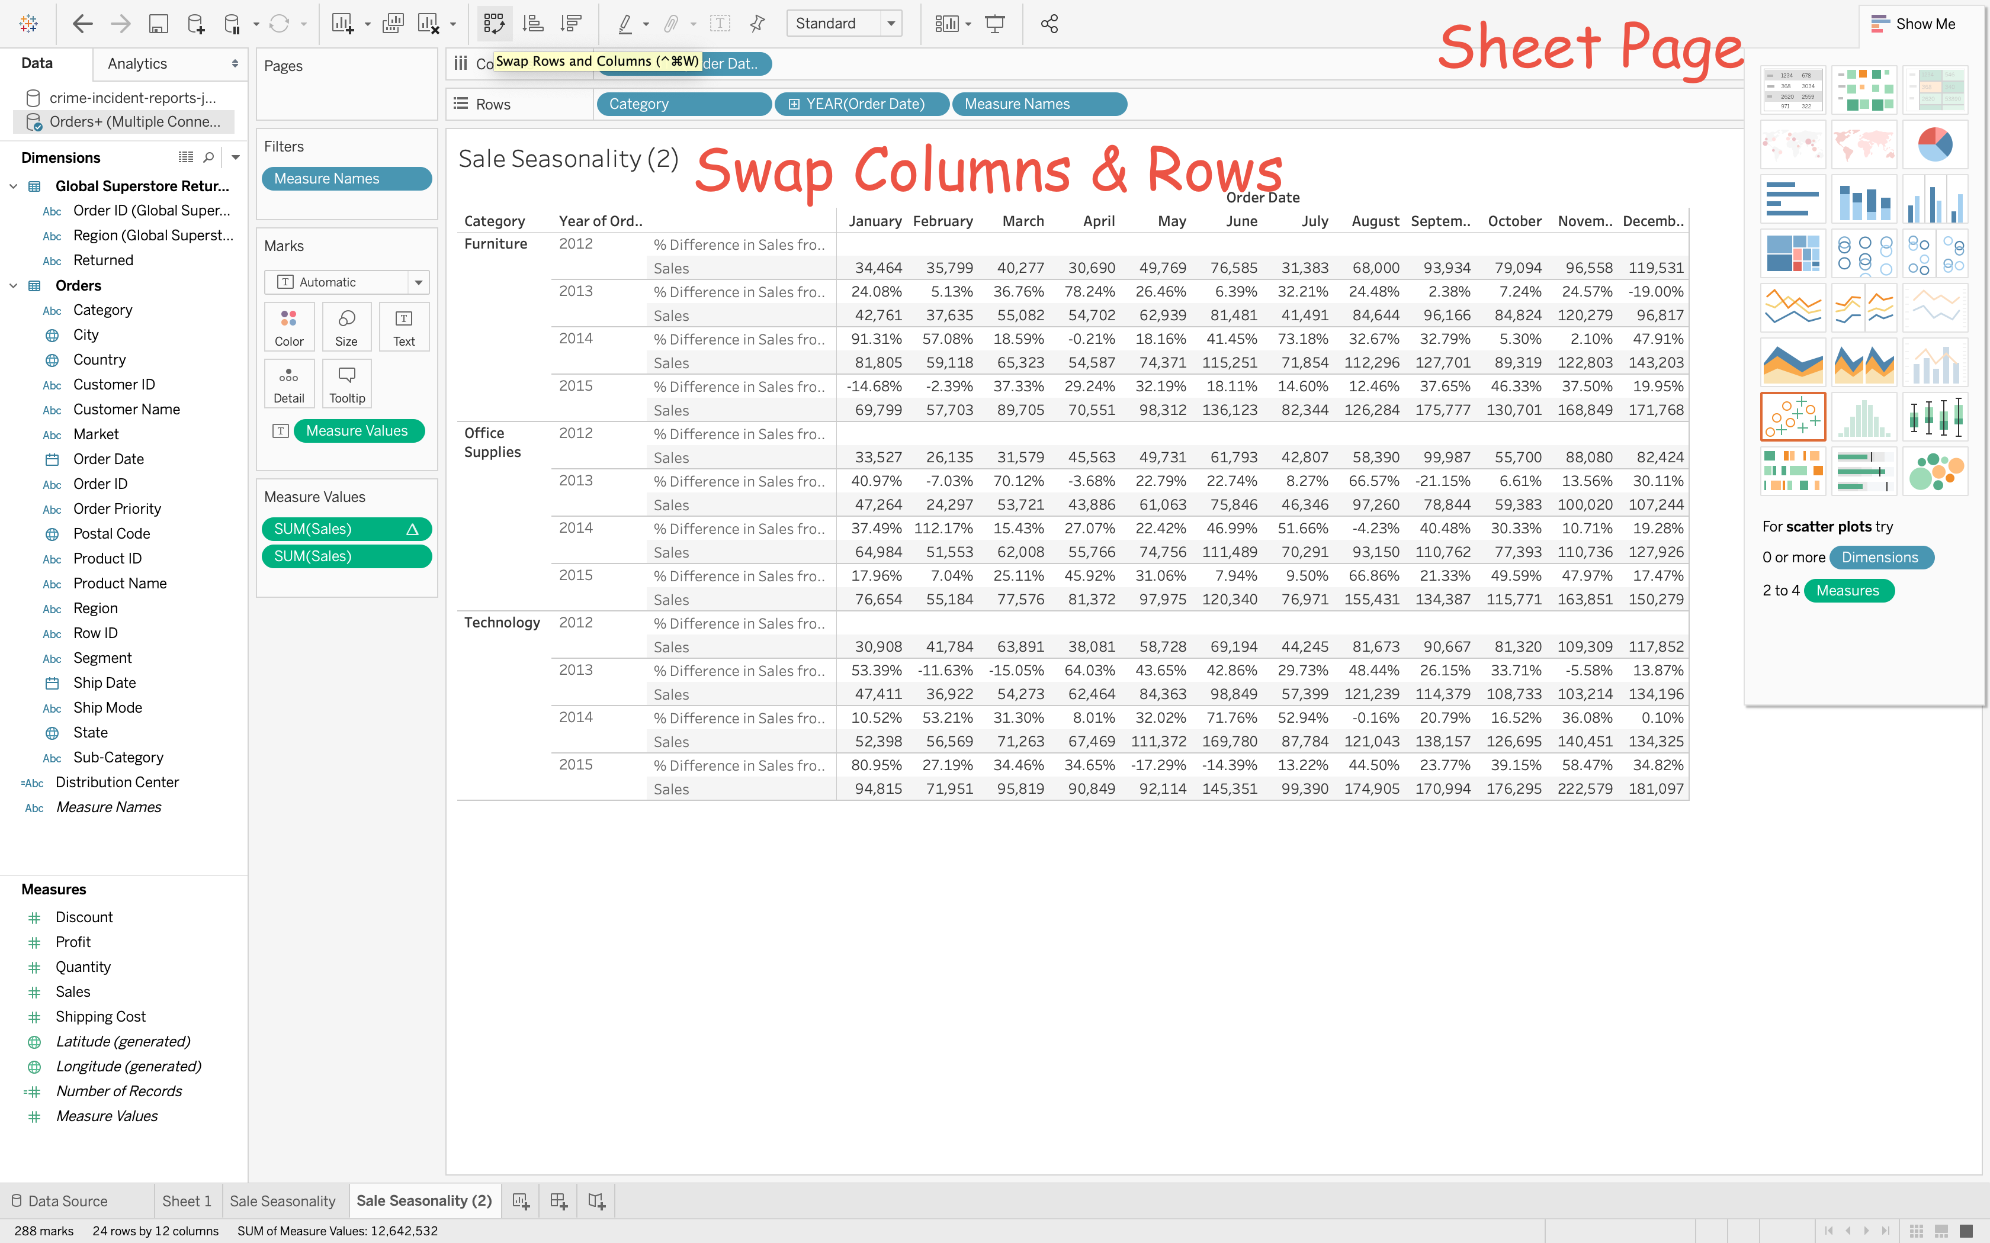
Task: Open the Standard fit dropdown
Action: 891,24
